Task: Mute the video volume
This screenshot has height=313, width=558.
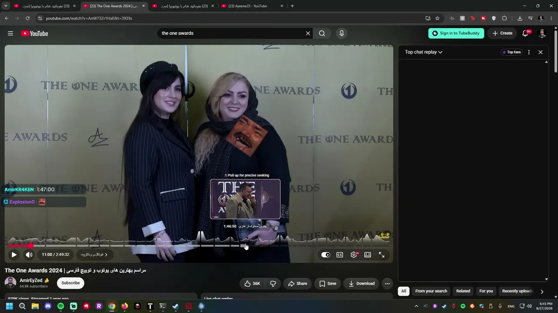Action: coord(29,255)
